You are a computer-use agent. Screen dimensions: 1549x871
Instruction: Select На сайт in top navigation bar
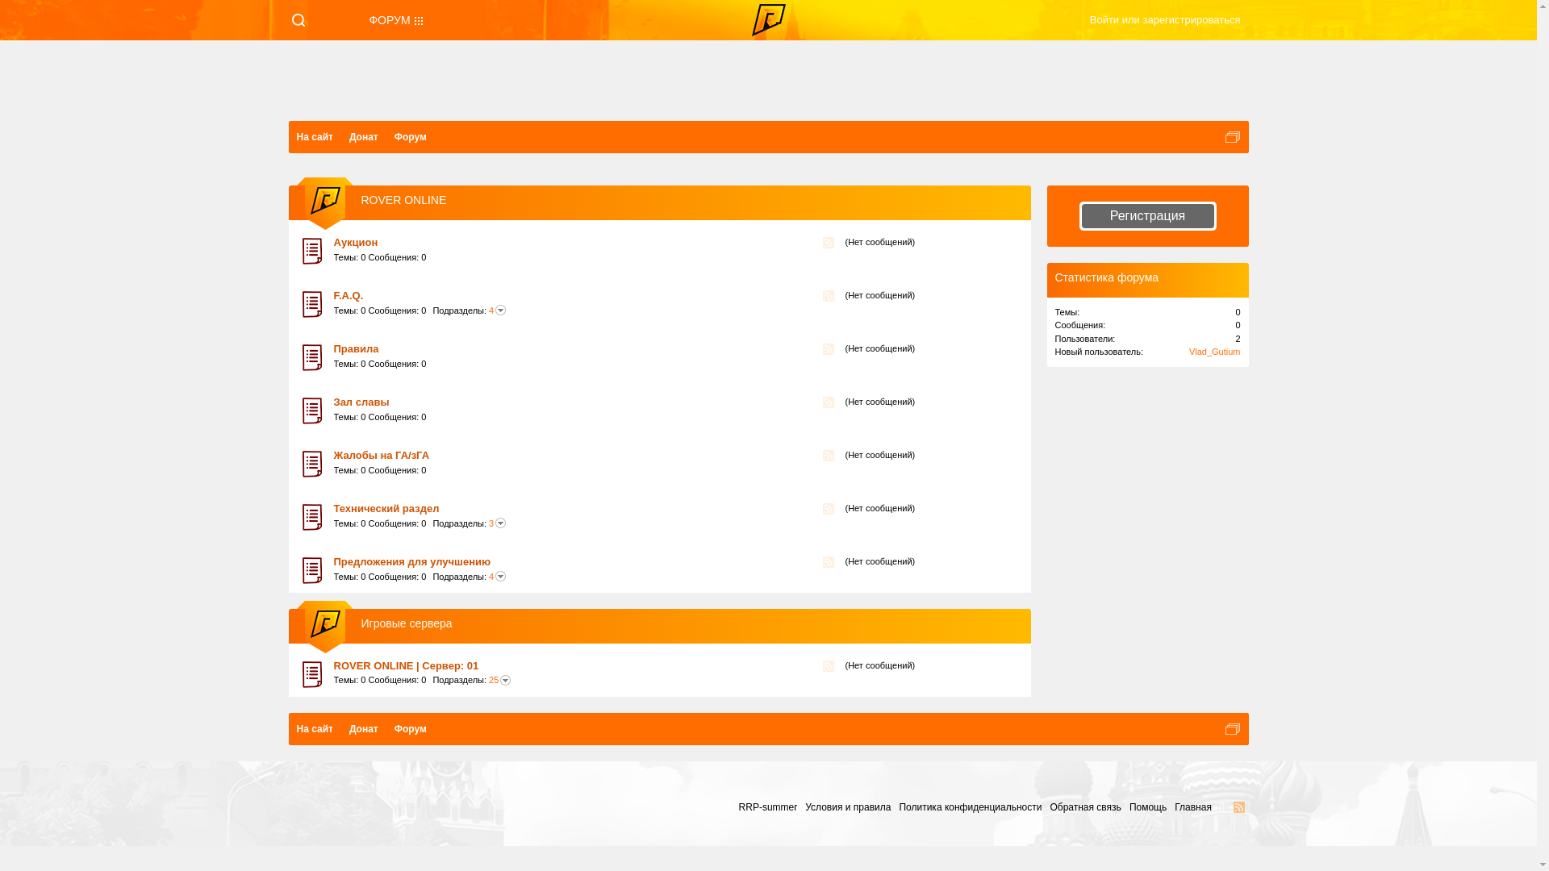click(315, 137)
